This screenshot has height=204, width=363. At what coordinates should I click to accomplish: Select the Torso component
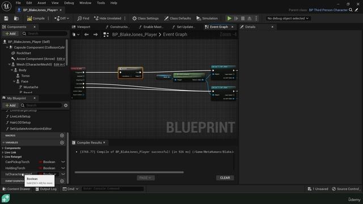pyautogui.click(x=25, y=75)
